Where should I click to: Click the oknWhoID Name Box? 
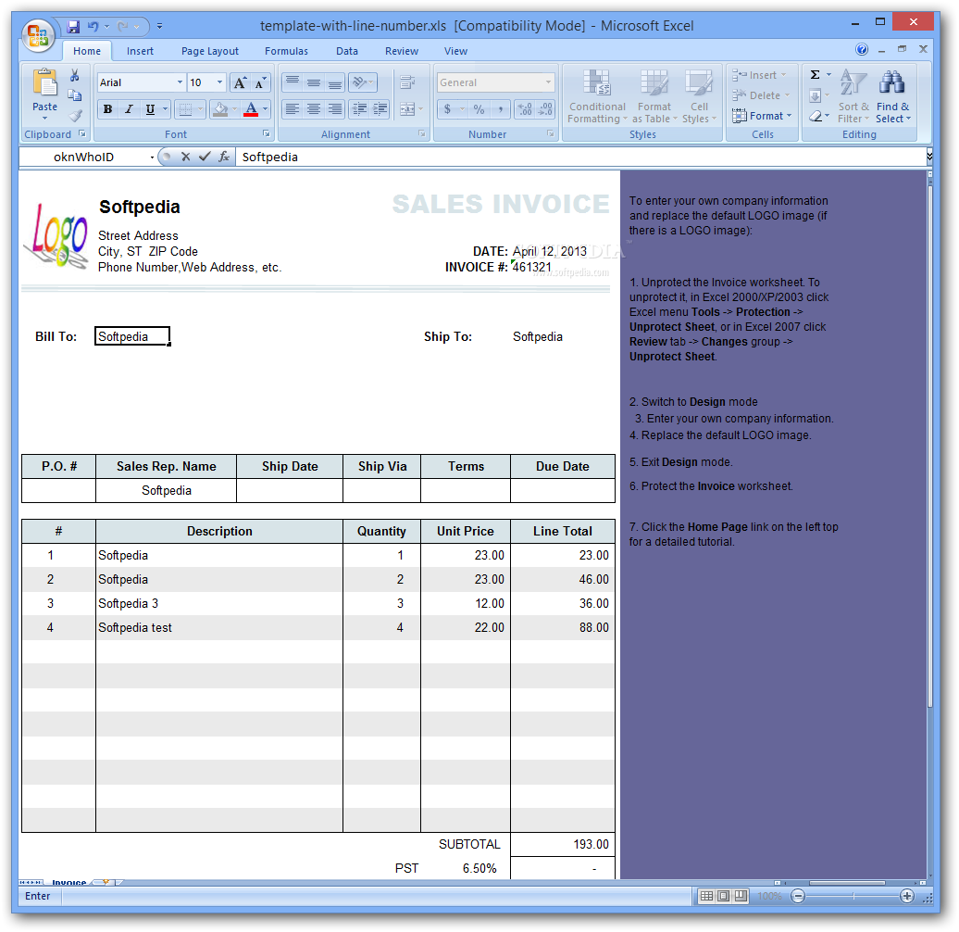pyautogui.click(x=84, y=157)
